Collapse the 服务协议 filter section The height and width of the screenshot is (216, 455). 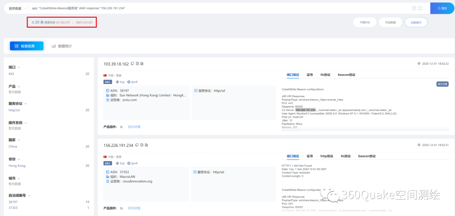tap(25, 103)
